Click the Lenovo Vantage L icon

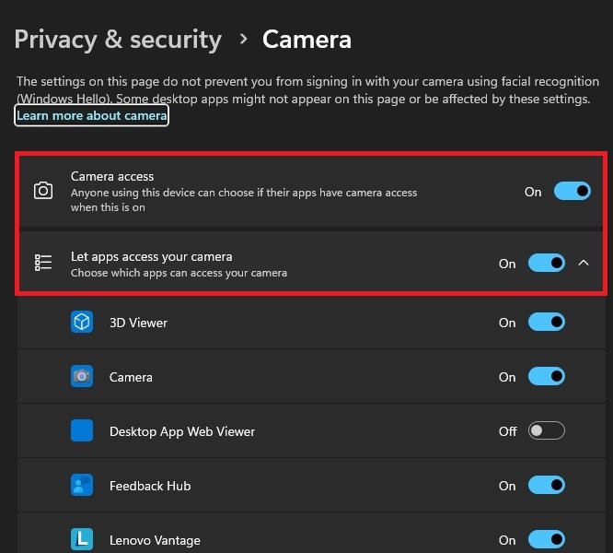click(x=82, y=539)
